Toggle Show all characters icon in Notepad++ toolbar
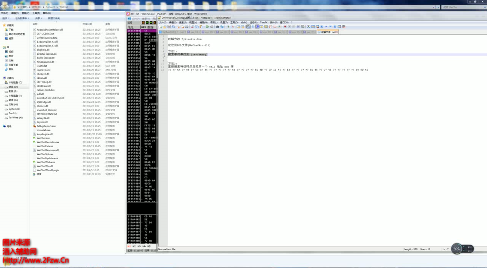 pos(253,26)
